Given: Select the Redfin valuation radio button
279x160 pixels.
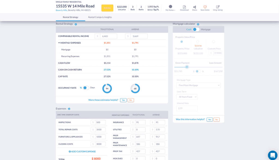Looking at the screenshot, I should coord(198,42).
